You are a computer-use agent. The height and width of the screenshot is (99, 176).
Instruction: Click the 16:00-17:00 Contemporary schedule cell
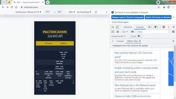pyautogui.click(x=59, y=68)
